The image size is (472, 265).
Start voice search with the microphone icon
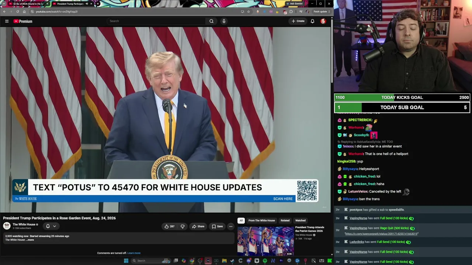[x=224, y=21]
